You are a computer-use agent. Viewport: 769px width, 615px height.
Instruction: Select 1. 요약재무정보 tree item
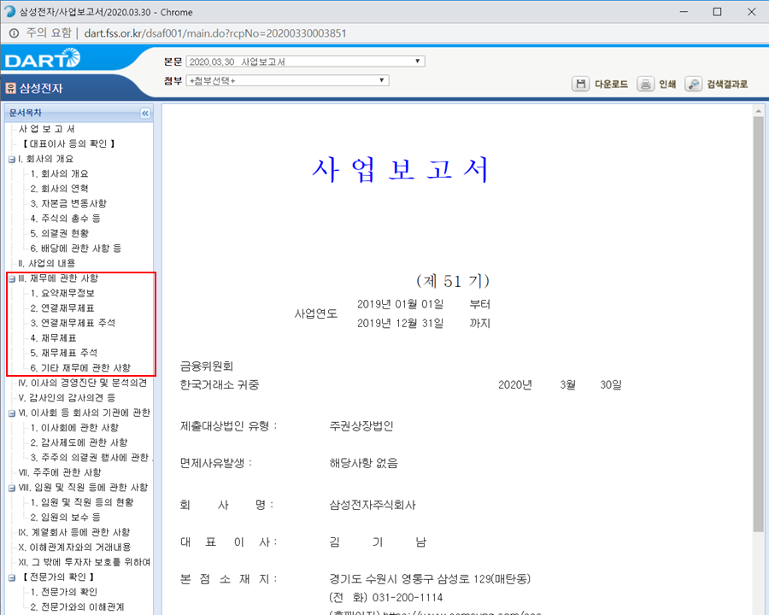click(62, 293)
